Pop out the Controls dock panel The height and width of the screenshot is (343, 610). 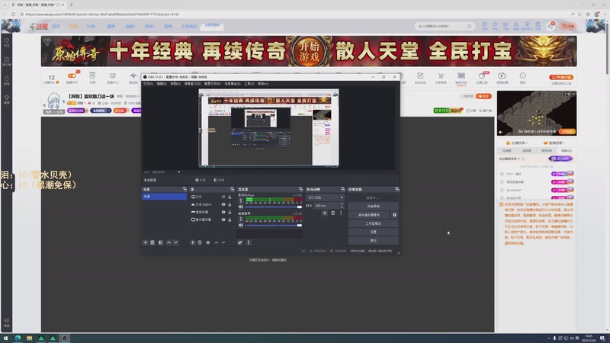396,189
